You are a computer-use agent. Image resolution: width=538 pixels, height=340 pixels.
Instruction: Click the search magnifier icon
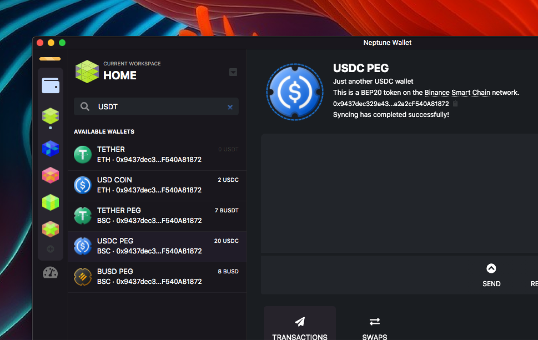(x=85, y=107)
